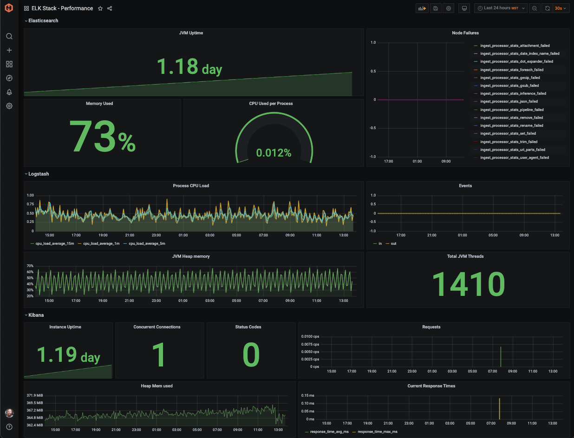Open the Total JVM Threads panel title
Screen dimensions: 574x438
(x=465, y=256)
